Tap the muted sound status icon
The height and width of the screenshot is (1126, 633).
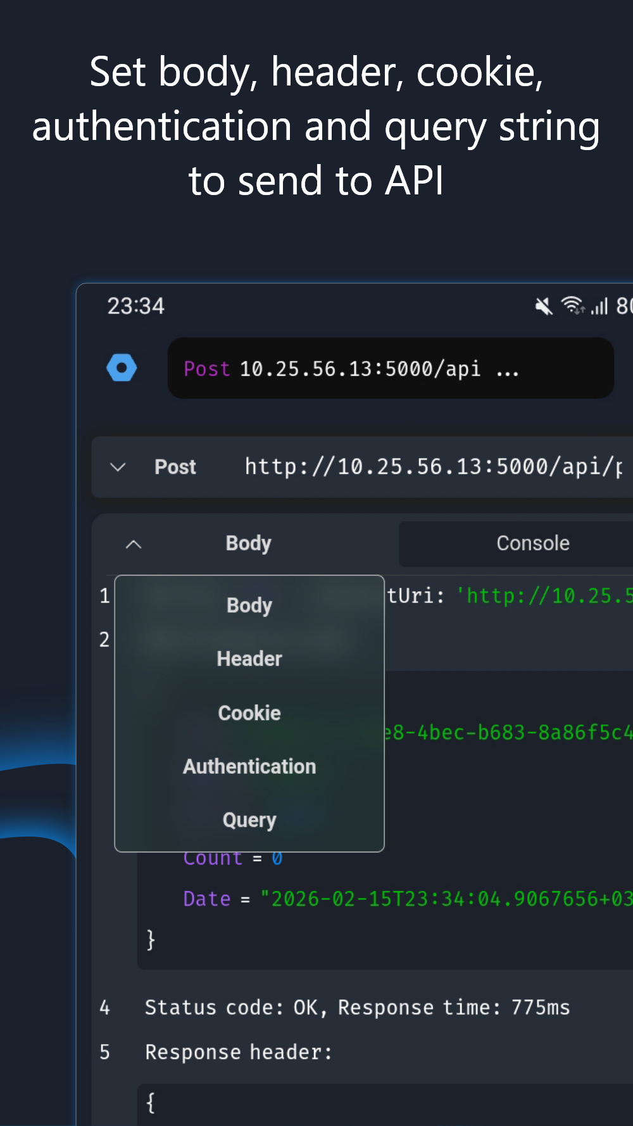tap(543, 307)
